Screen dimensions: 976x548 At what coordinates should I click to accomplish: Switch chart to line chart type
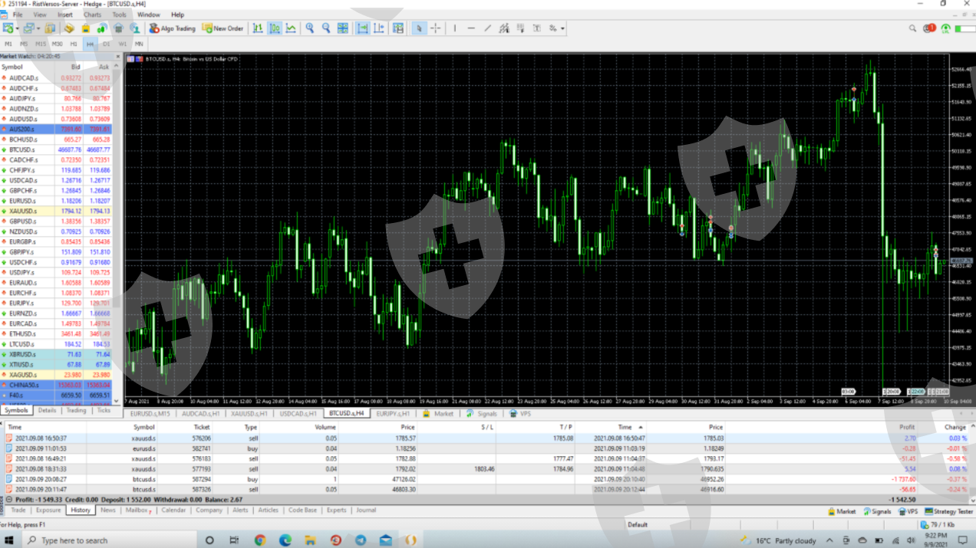pos(291,28)
